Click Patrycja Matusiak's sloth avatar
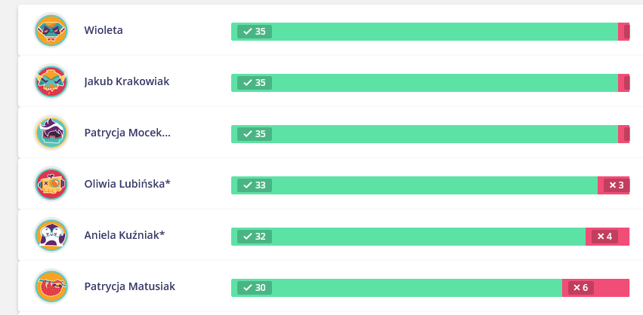 point(51,286)
